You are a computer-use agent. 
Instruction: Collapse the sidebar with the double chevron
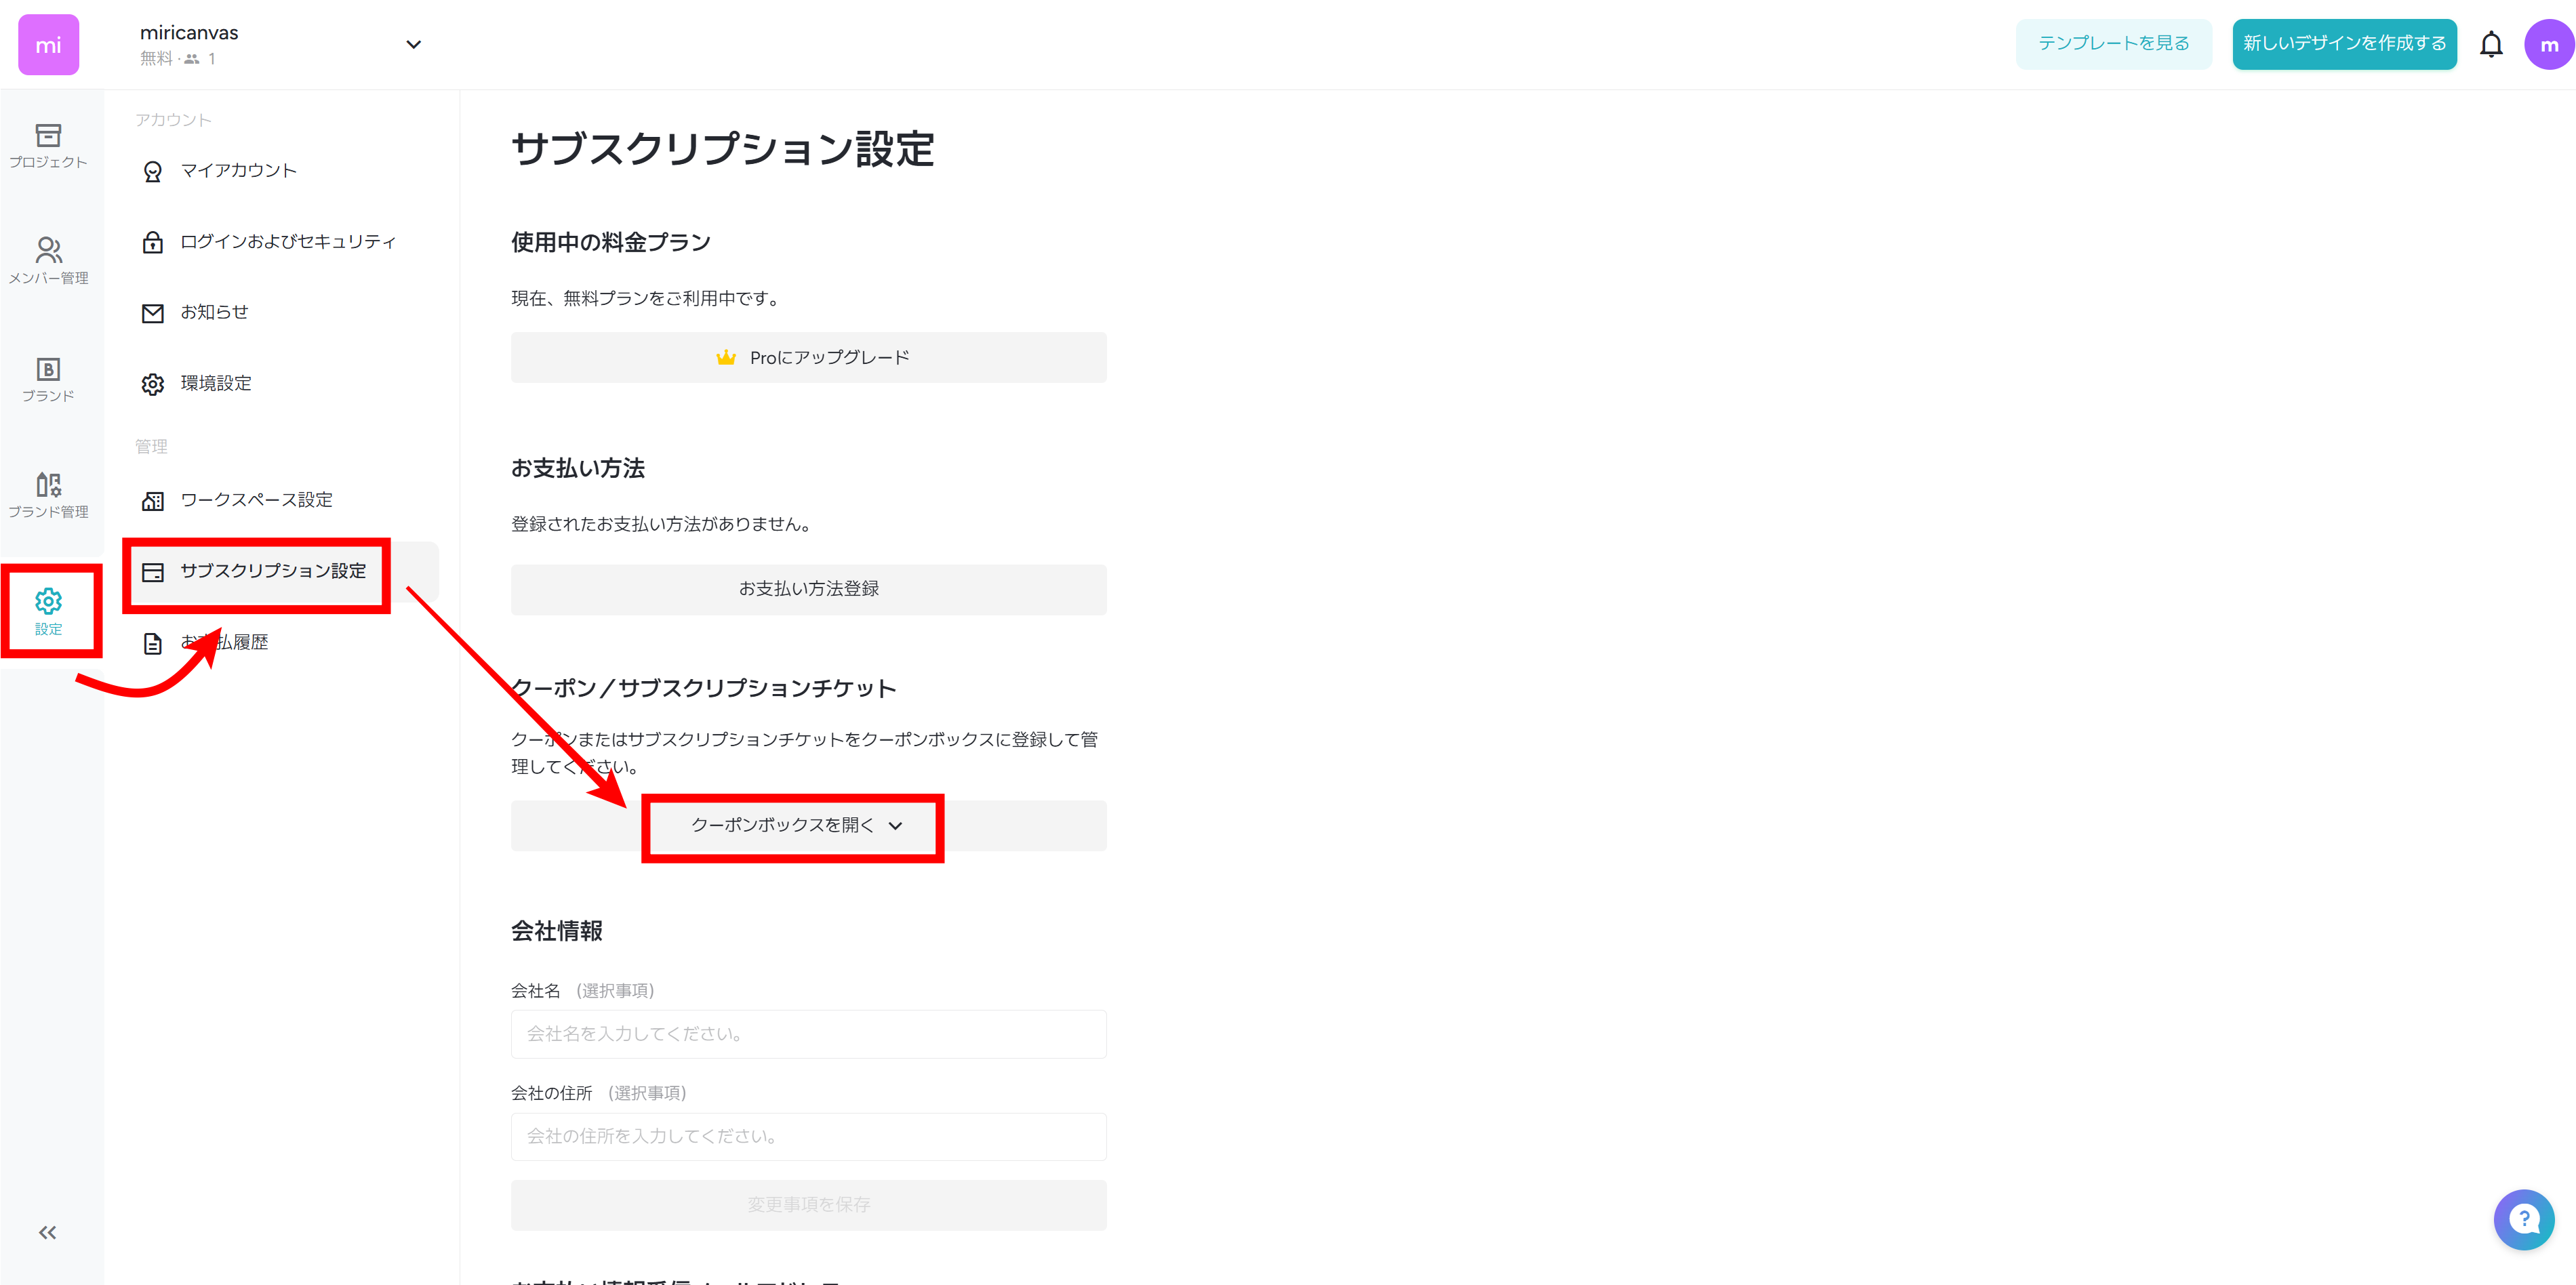tap(47, 1232)
